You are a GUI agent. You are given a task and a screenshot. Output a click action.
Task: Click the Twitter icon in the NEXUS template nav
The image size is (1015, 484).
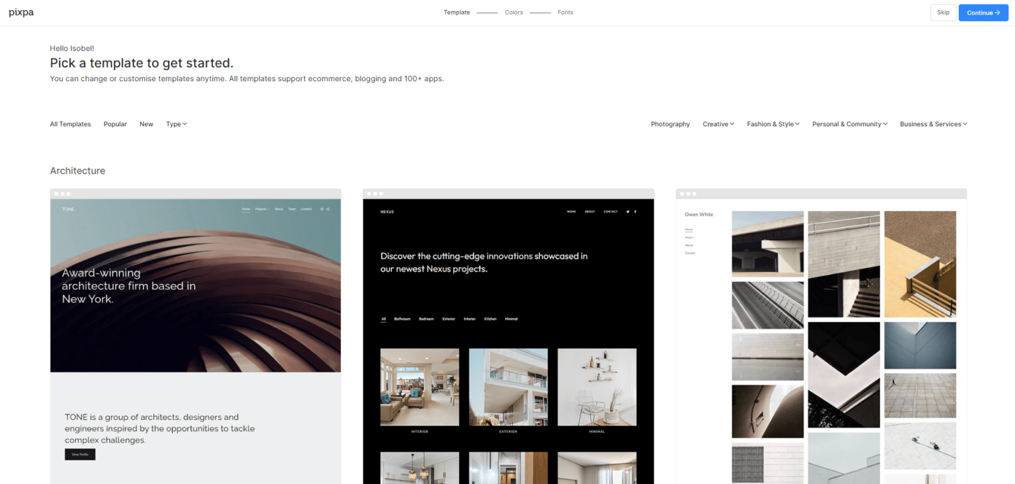click(x=628, y=211)
